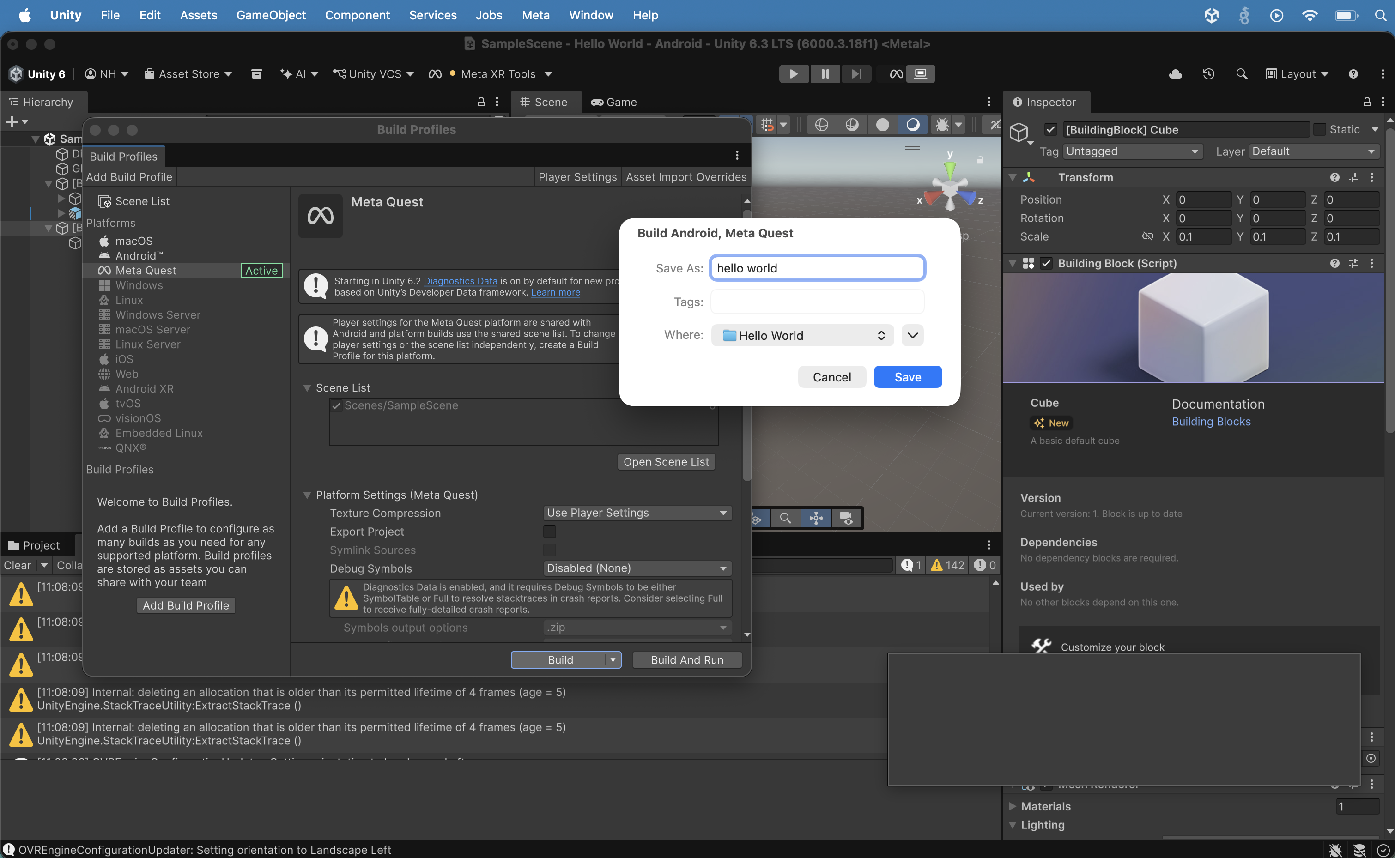Open Player Settings from Build Profiles

pos(577,177)
